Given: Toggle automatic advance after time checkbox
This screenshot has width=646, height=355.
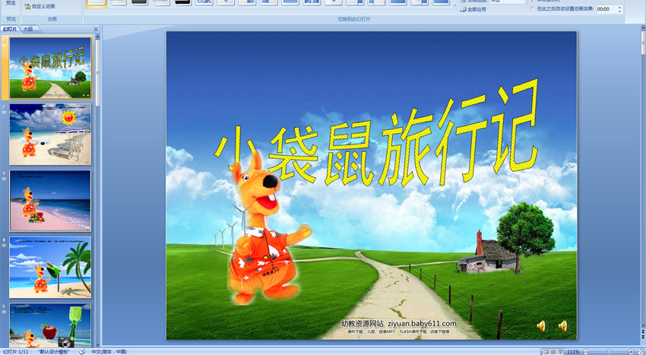Looking at the screenshot, I should coord(530,10).
